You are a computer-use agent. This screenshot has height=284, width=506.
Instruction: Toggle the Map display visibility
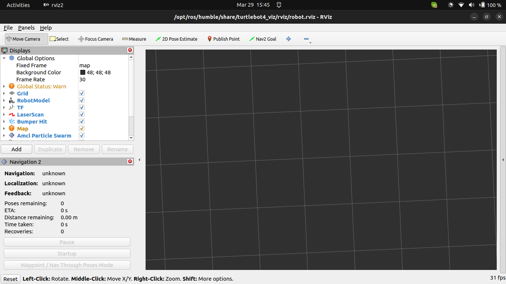81,128
